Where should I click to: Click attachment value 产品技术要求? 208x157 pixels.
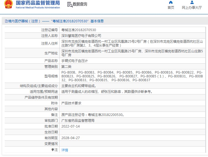tap(71, 103)
